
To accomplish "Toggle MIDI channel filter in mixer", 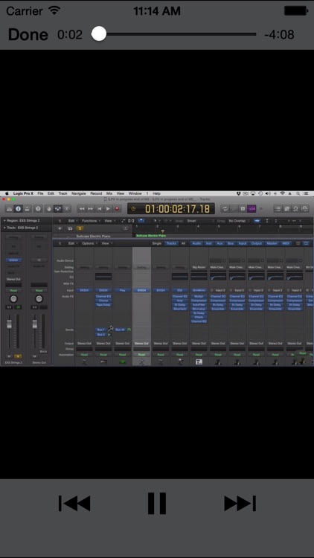I will point(286,243).
